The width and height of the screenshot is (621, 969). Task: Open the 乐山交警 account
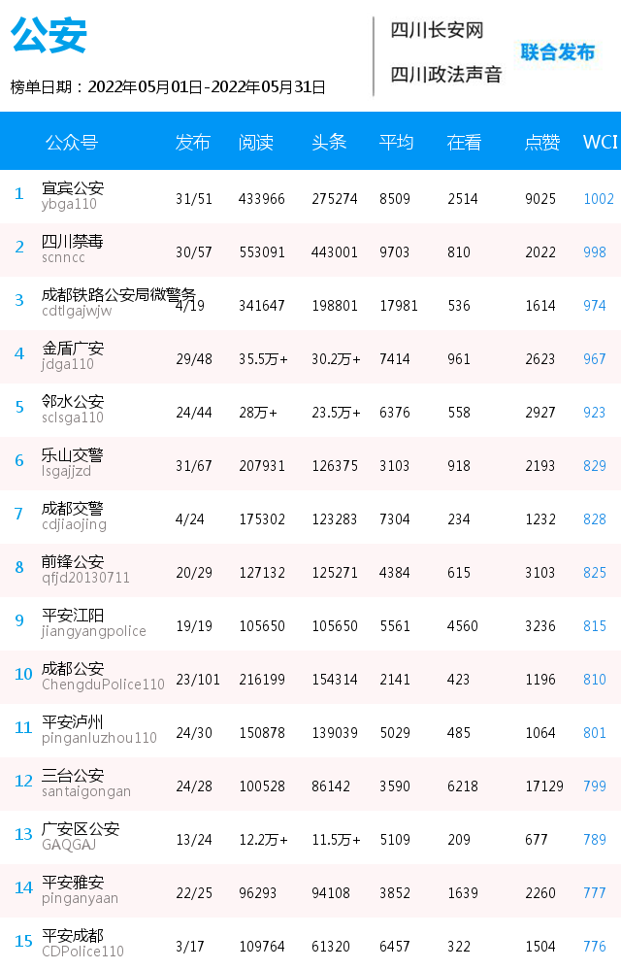[73, 455]
